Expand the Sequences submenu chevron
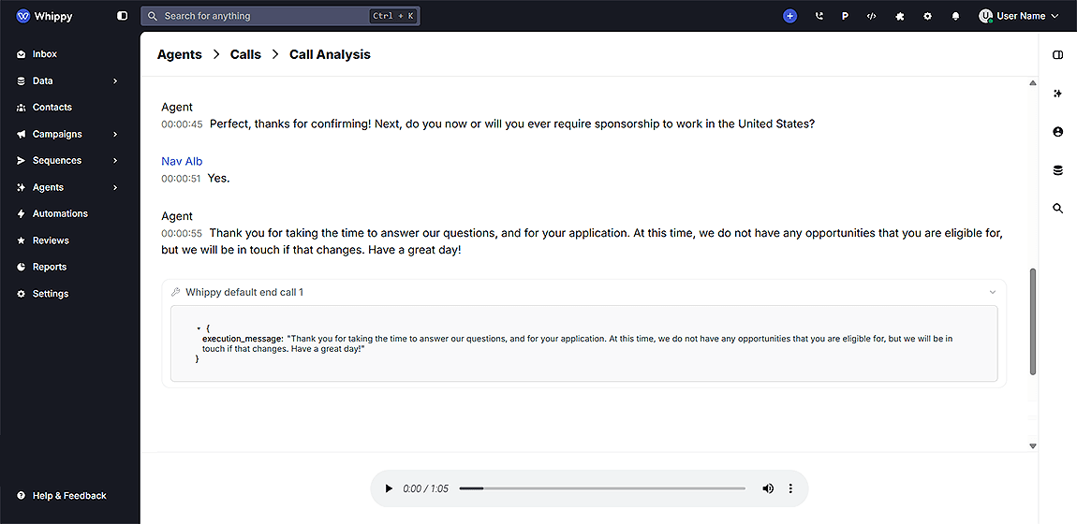Viewport: 1077px width, 524px height. (x=115, y=161)
